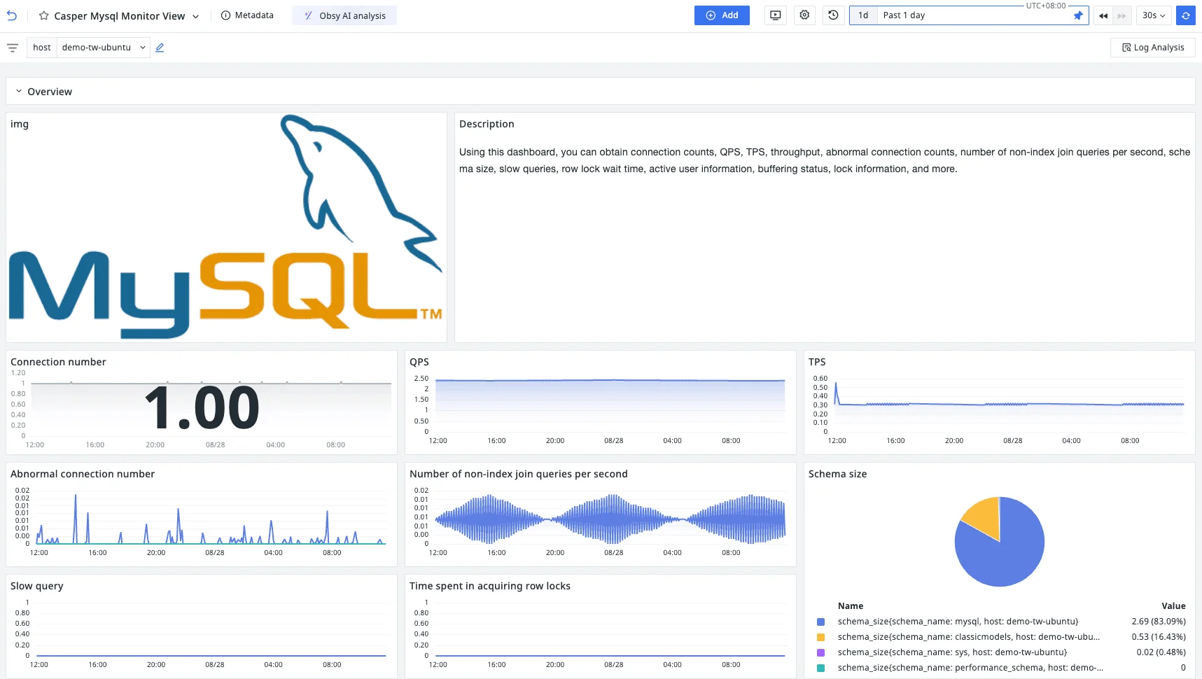The height and width of the screenshot is (679, 1202).
Task: Click the 0.53 (16.43%) value
Action: click(x=1159, y=637)
